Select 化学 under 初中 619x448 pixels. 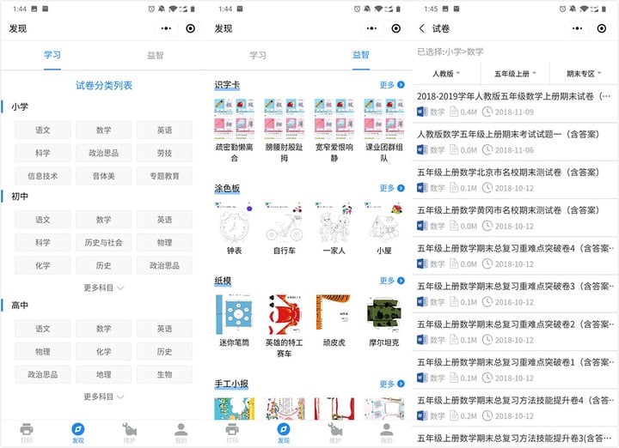click(x=43, y=265)
